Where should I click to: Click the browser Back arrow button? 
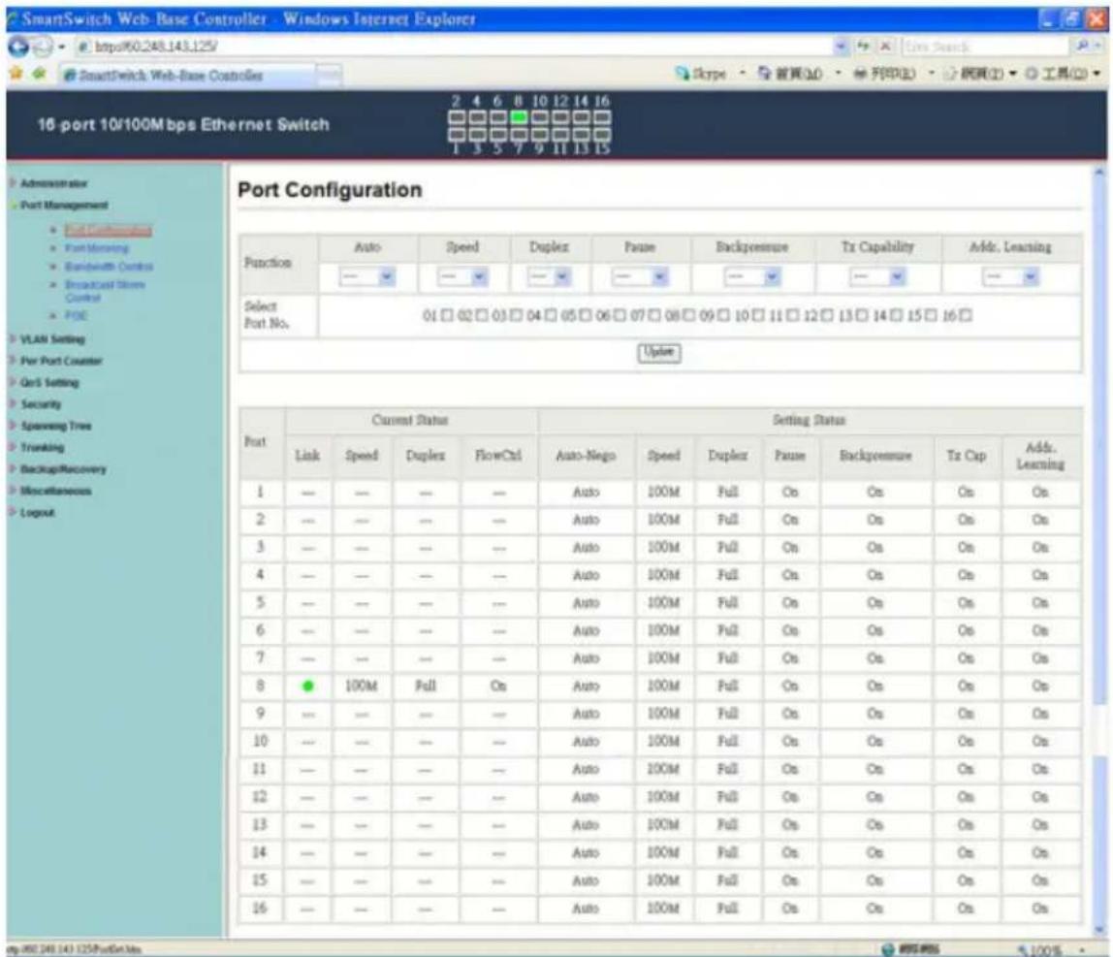pyautogui.click(x=18, y=47)
